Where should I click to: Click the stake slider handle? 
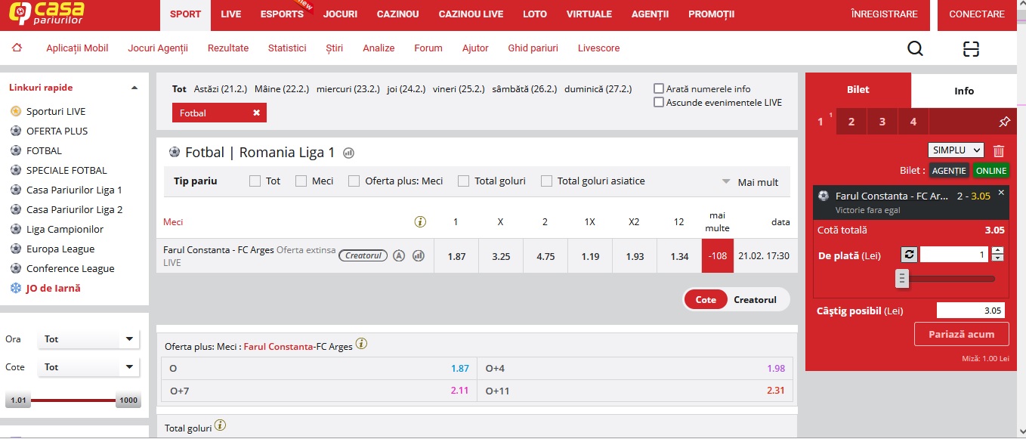click(901, 279)
